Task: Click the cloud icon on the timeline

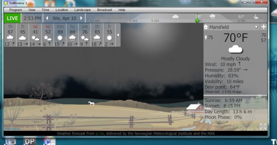Action: (x=175, y=17)
